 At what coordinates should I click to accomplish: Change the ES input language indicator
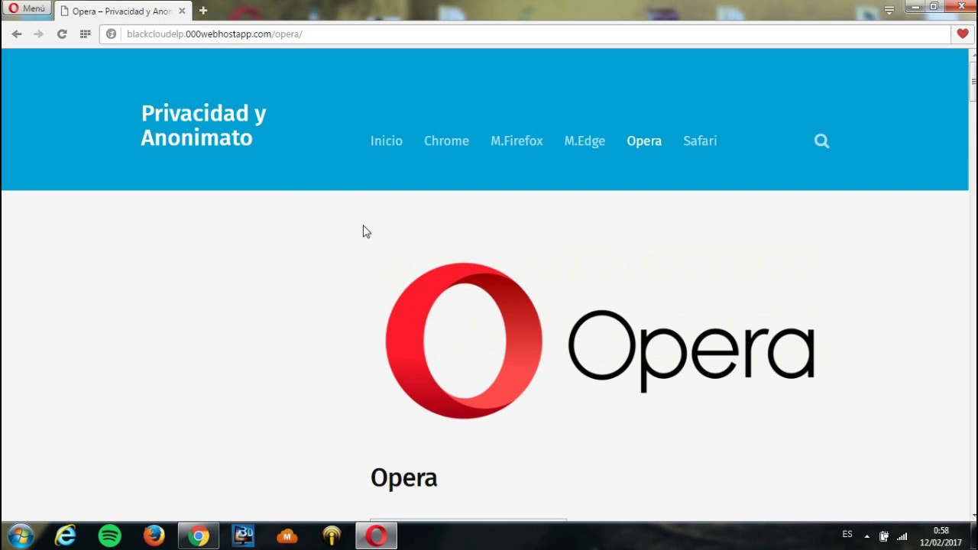click(x=847, y=535)
